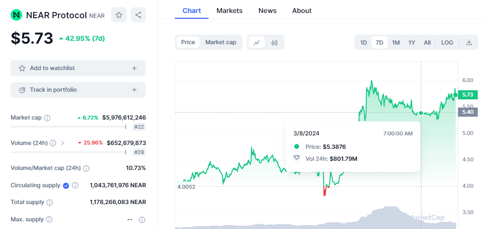Click the 5.73 current price label on the chart's price axis

click(x=468, y=95)
